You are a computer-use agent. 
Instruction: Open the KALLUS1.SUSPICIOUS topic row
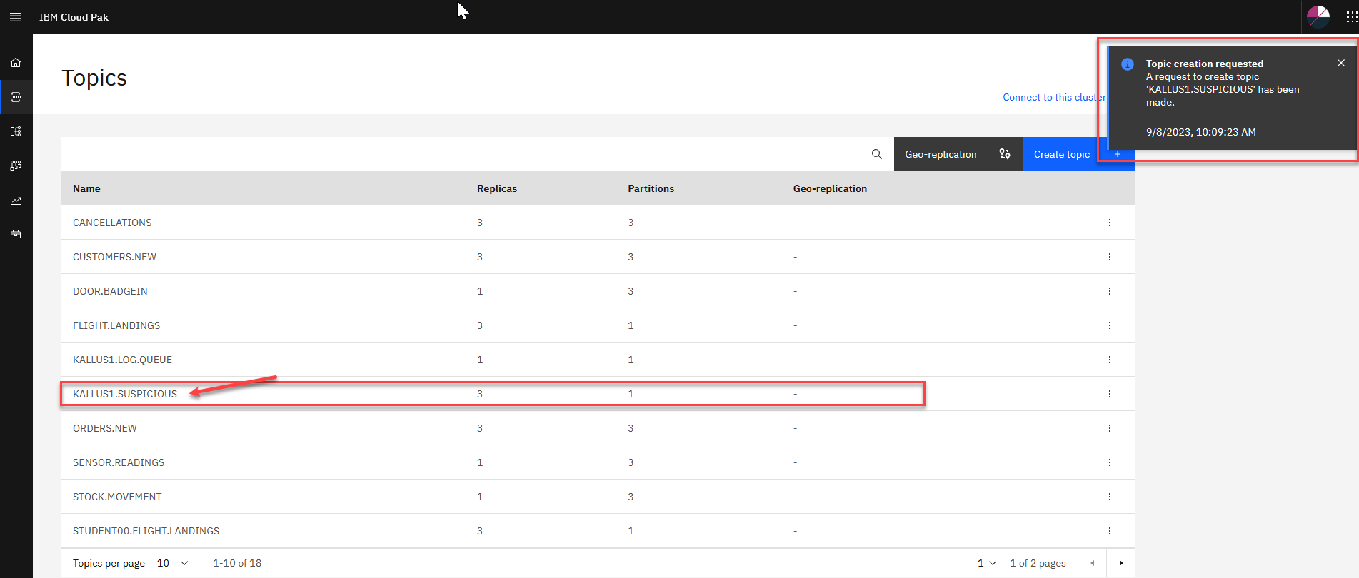pyautogui.click(x=125, y=394)
